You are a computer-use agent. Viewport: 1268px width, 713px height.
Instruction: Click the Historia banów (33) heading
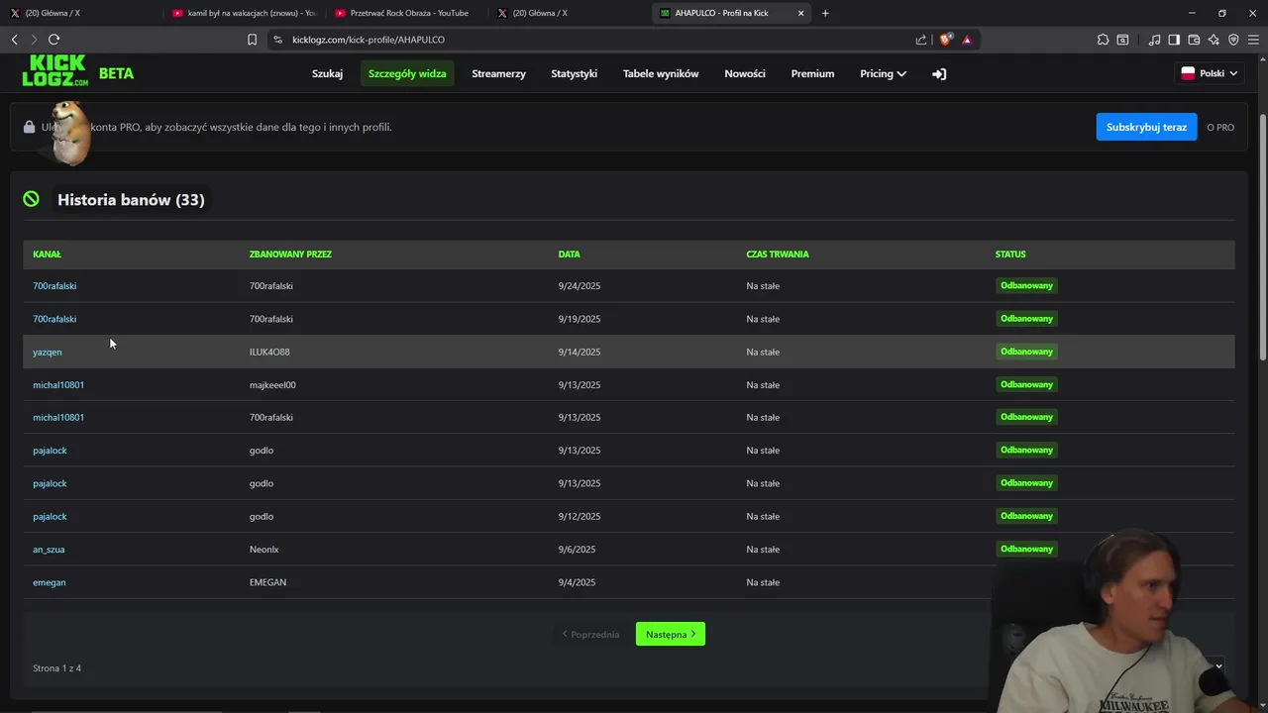[131, 200]
